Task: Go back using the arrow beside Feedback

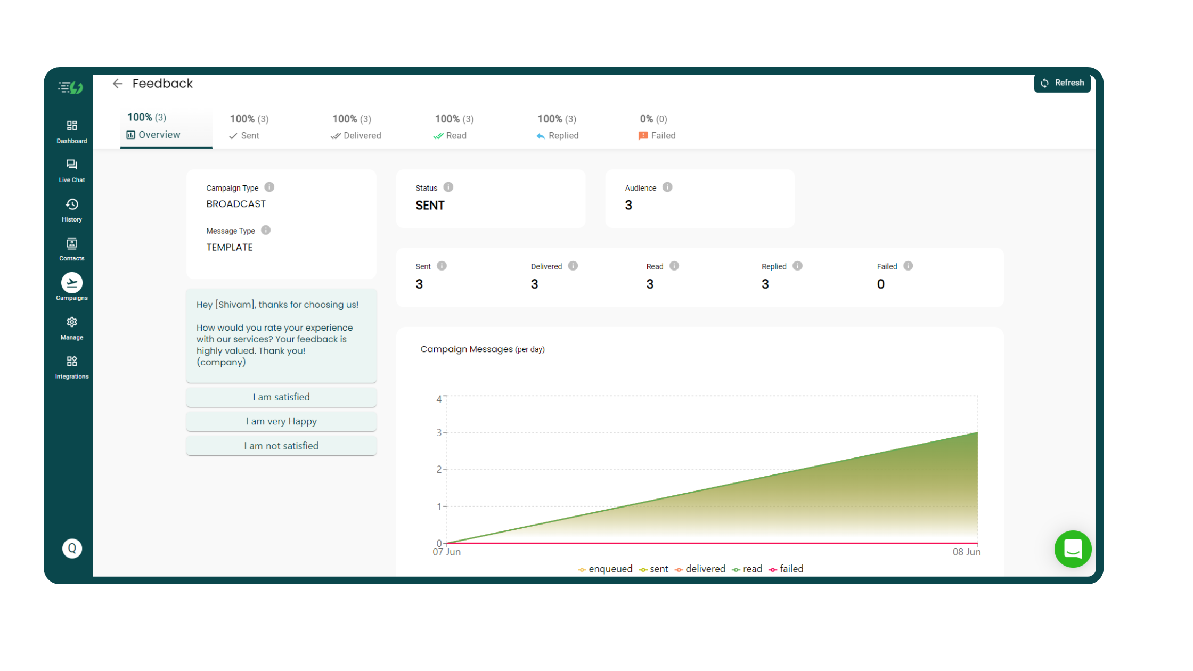Action: click(x=118, y=84)
